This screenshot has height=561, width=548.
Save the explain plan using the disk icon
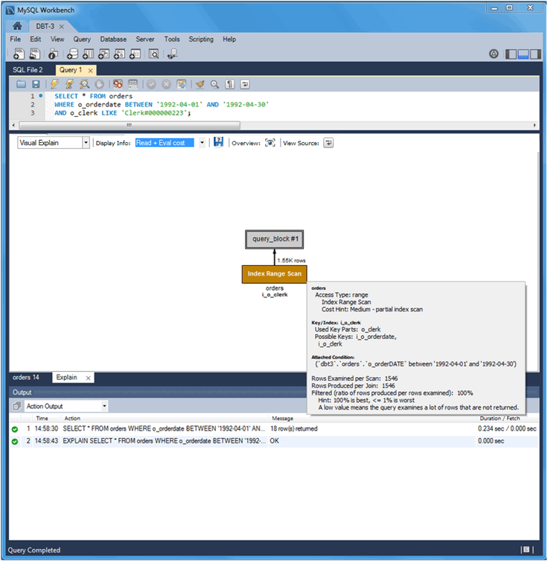pyautogui.click(x=218, y=142)
